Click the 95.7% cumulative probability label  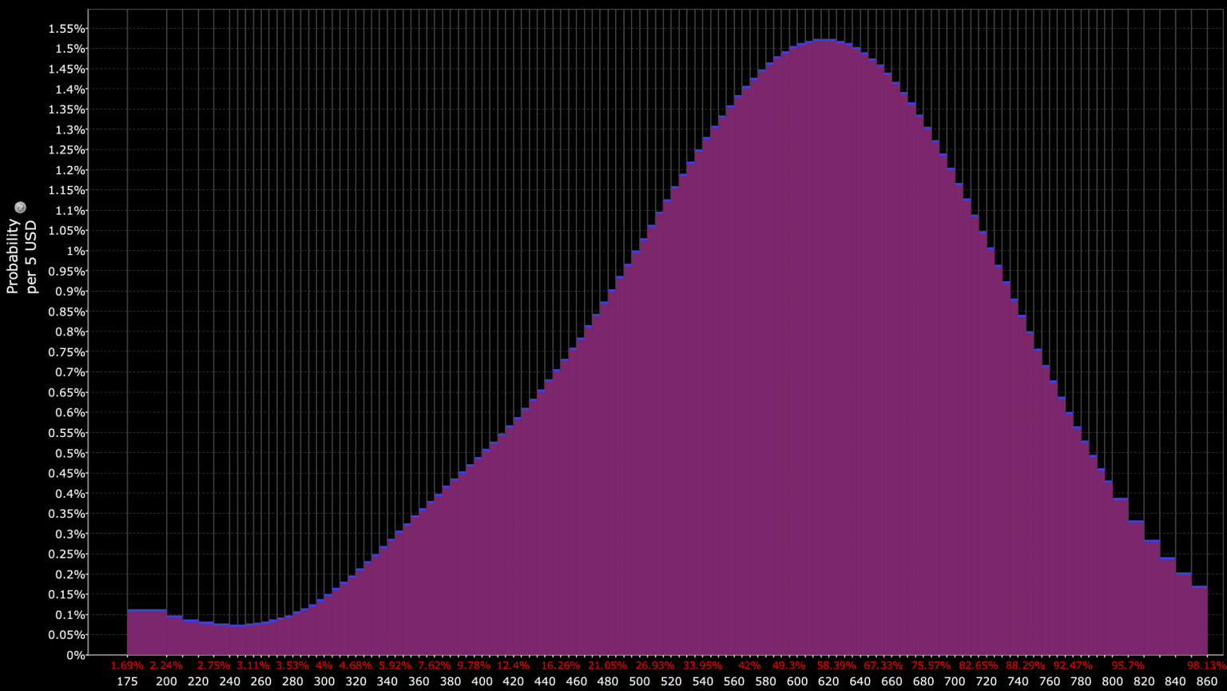(x=1128, y=665)
